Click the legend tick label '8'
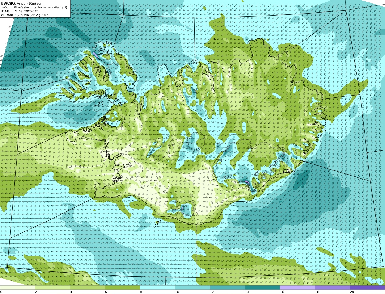 click(141, 292)
